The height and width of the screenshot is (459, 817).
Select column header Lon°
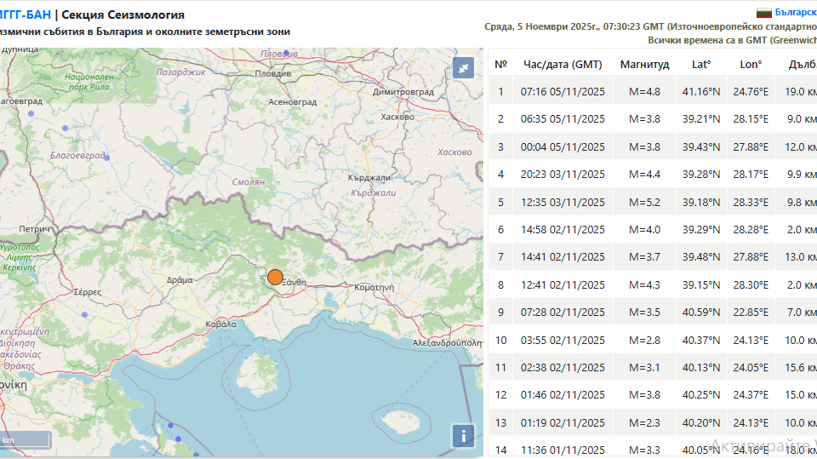click(x=751, y=64)
